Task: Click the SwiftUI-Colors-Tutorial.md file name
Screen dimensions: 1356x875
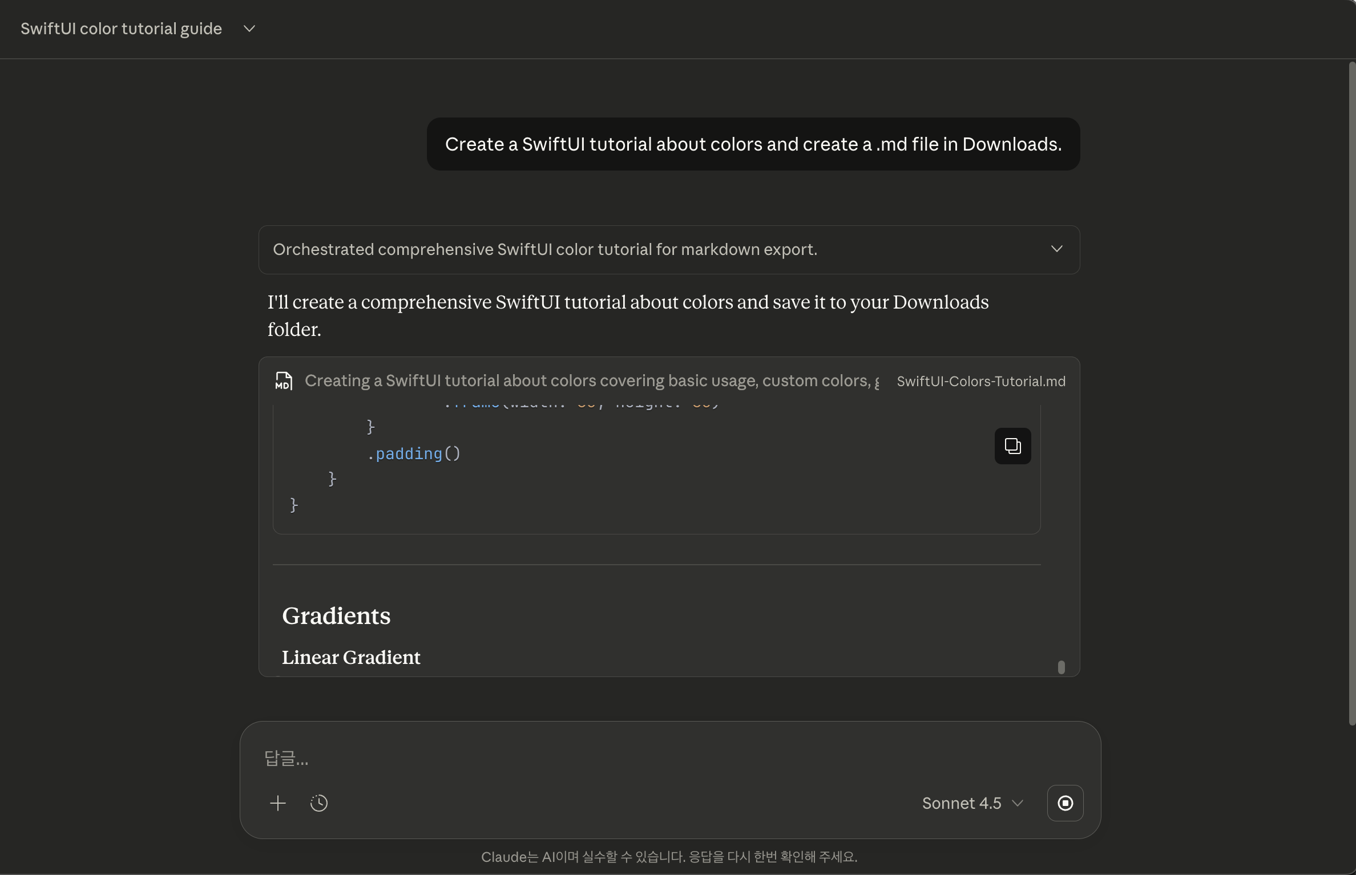Action: 980,381
